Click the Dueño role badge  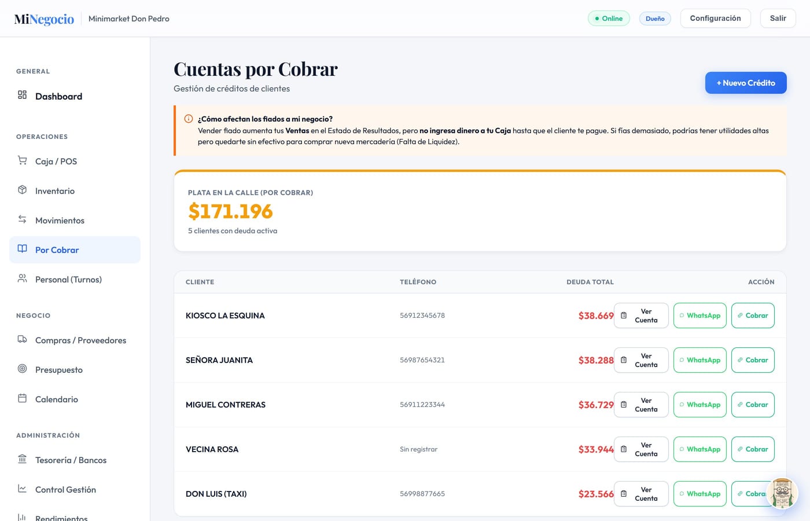[655, 19]
